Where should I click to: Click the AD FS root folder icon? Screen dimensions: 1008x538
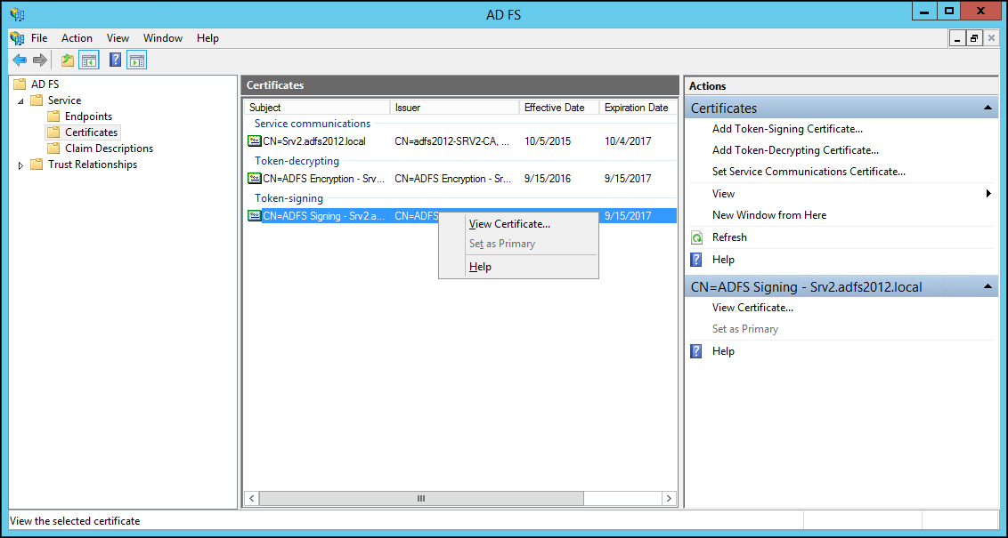[20, 84]
